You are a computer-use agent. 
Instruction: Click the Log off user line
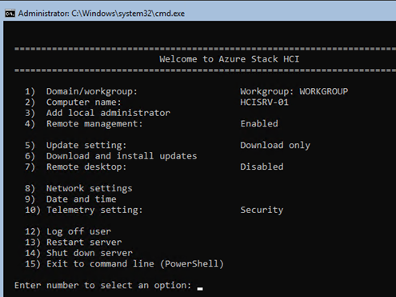tap(68, 231)
